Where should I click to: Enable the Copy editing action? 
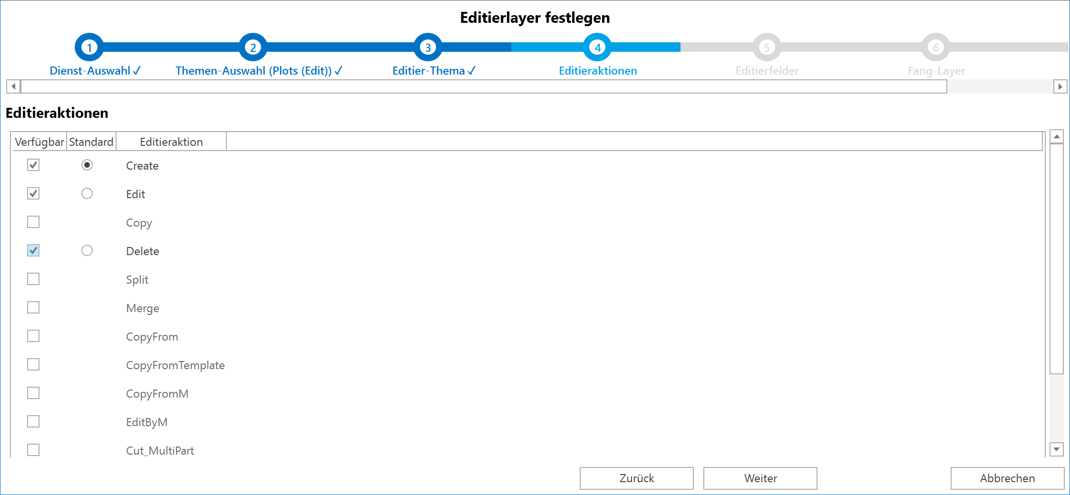(x=33, y=222)
